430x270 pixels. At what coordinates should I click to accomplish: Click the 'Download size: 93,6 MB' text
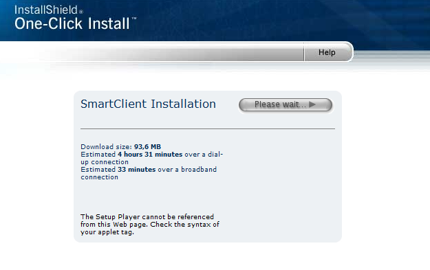tap(120, 147)
